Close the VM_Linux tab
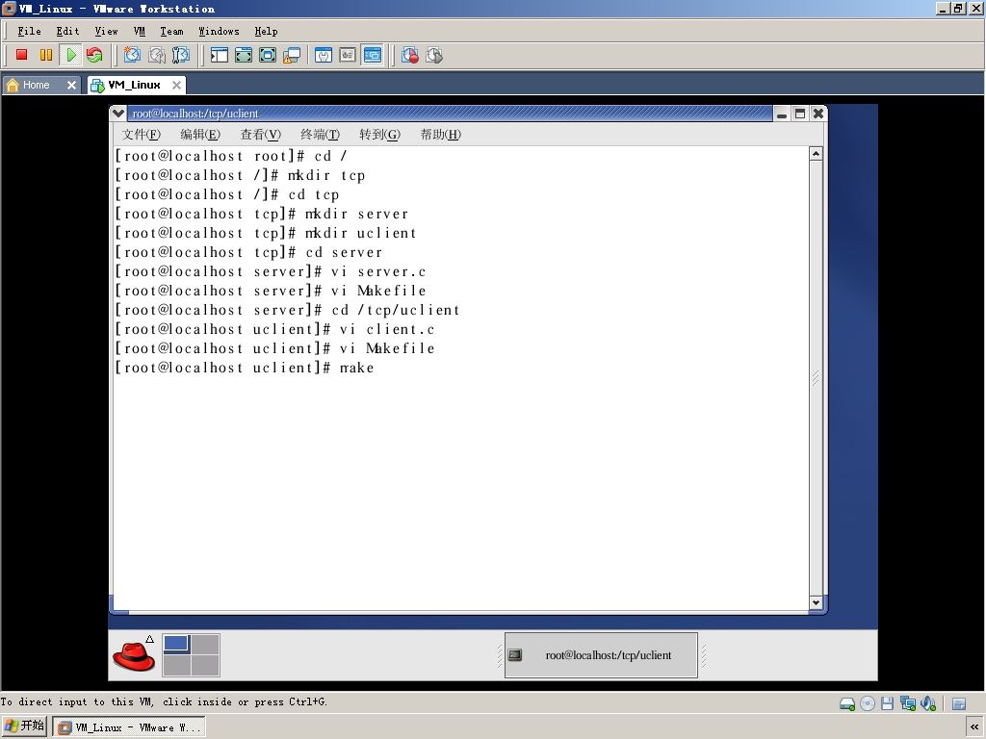986x739 pixels. (177, 85)
